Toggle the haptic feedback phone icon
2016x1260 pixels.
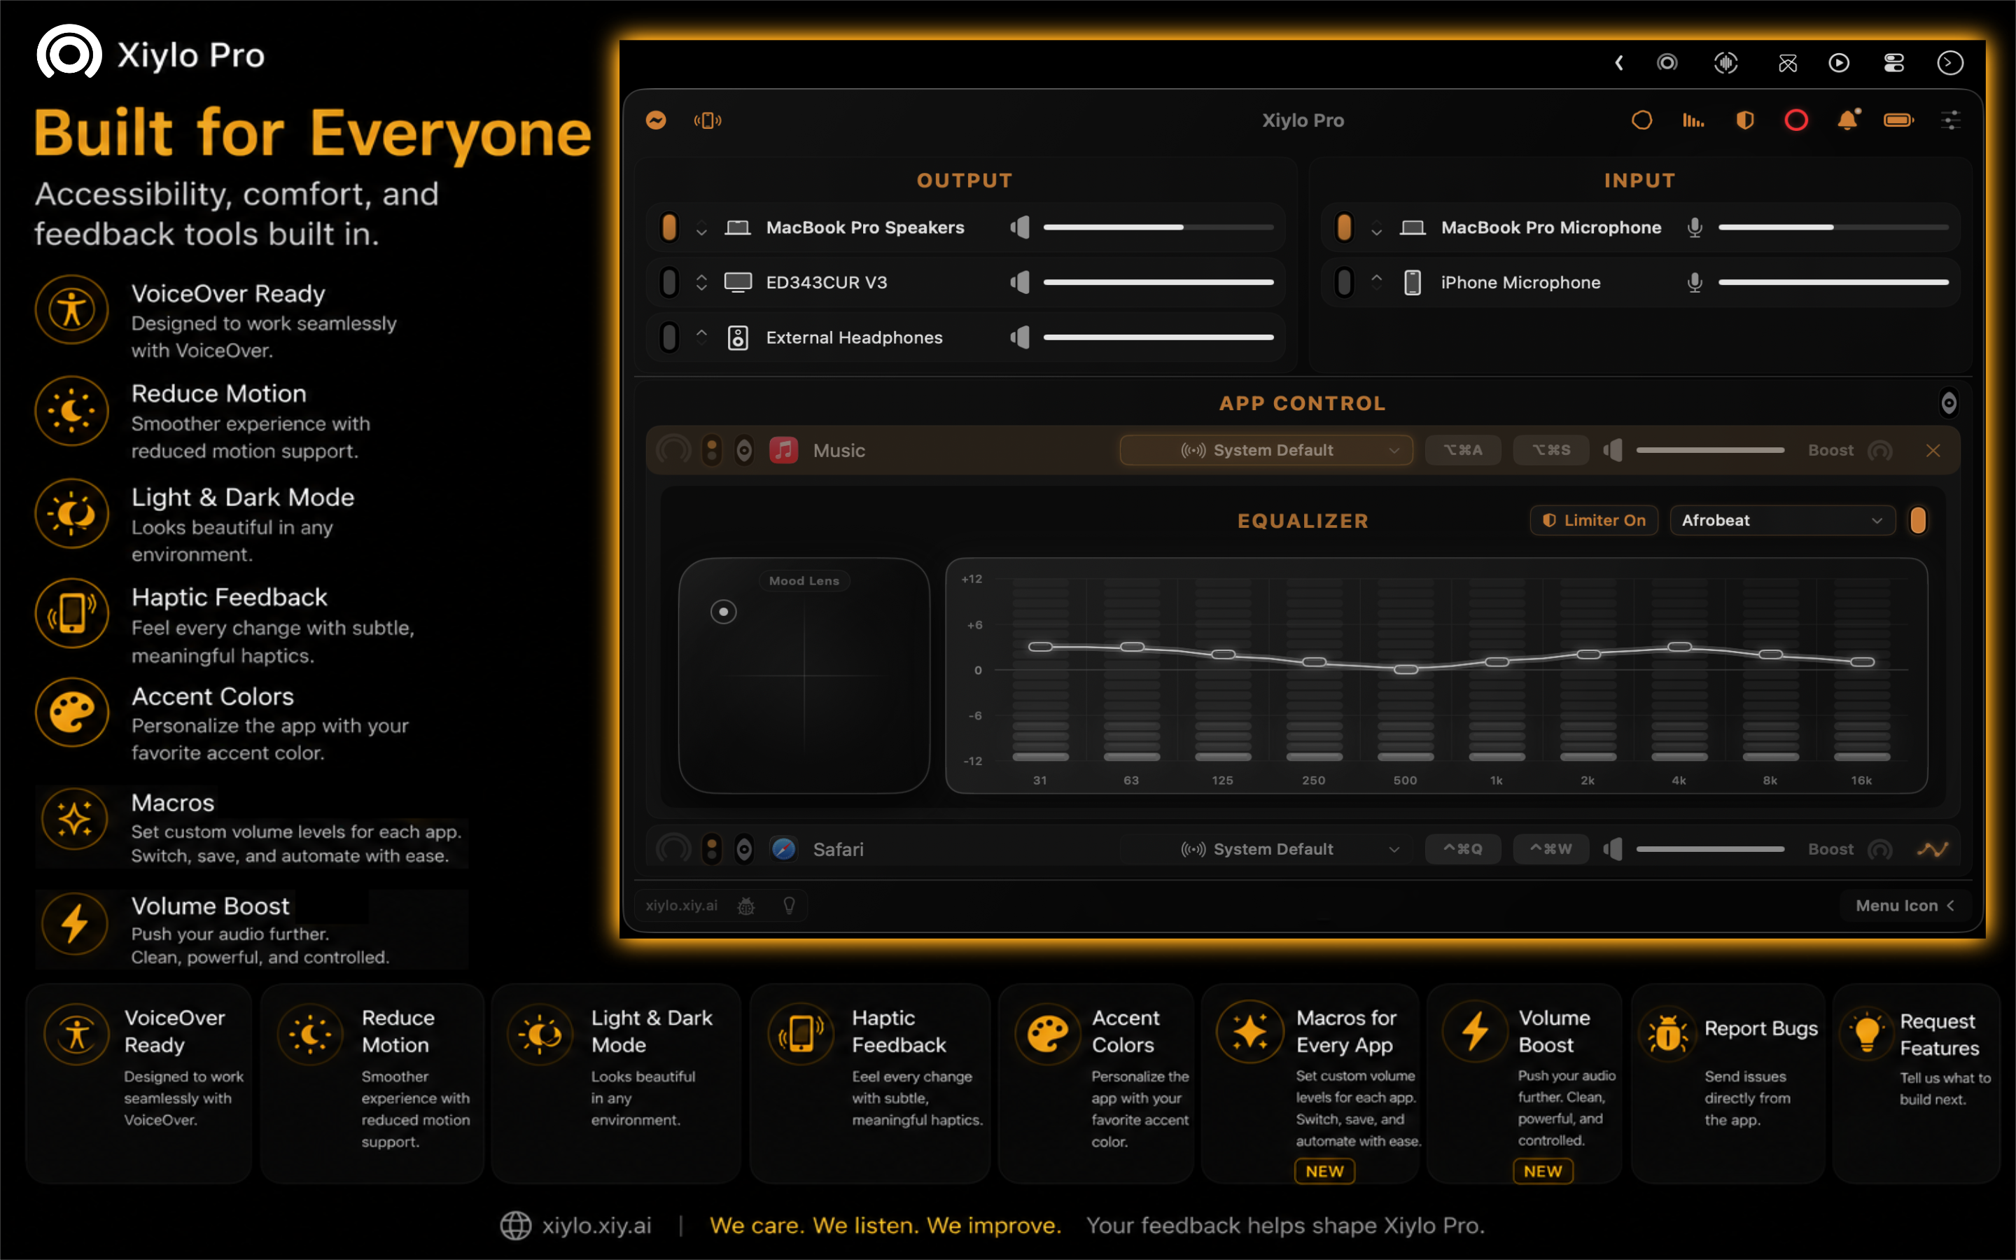click(x=707, y=121)
